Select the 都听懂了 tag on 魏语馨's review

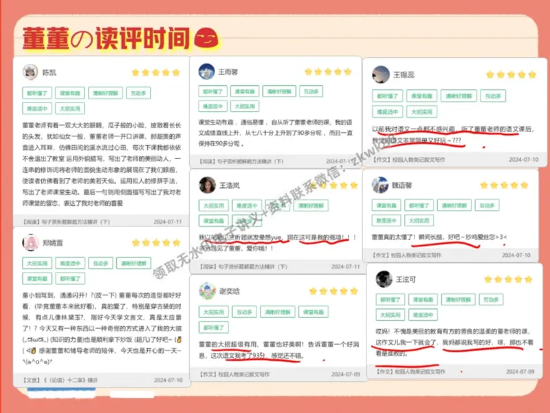tap(419, 205)
